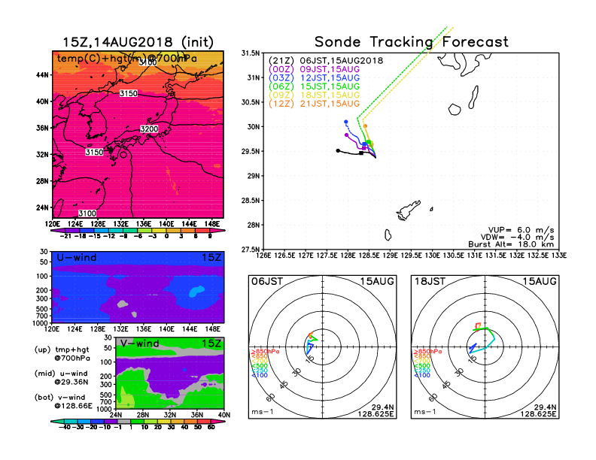Click the 'VDW= -4.0 m/s' text

[517, 238]
